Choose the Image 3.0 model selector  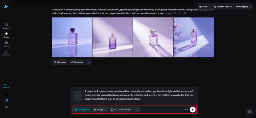click(100, 110)
